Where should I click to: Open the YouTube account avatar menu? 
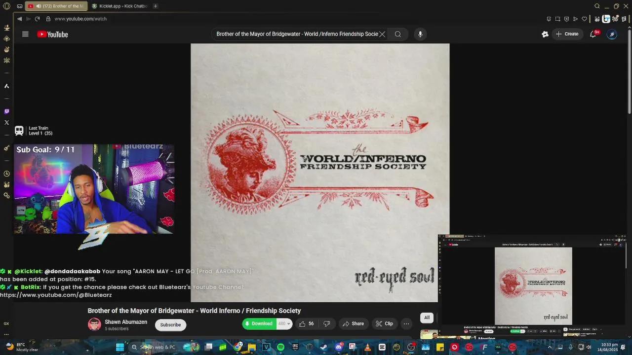pyautogui.click(x=612, y=34)
